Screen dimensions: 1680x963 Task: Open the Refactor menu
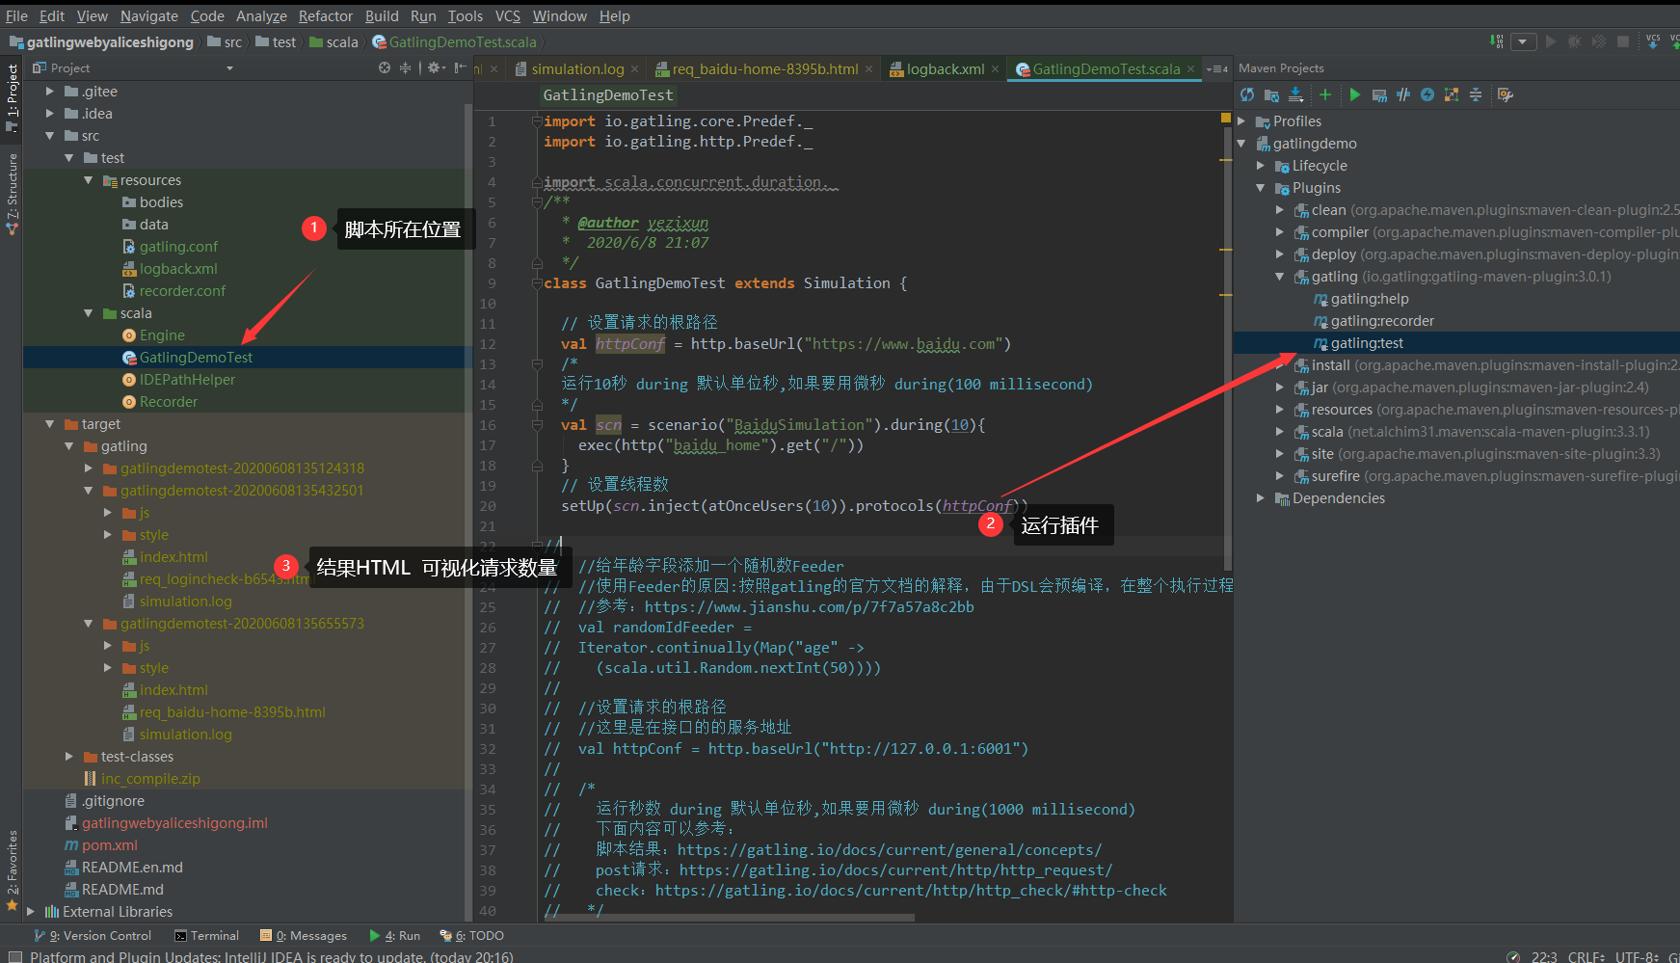(325, 15)
